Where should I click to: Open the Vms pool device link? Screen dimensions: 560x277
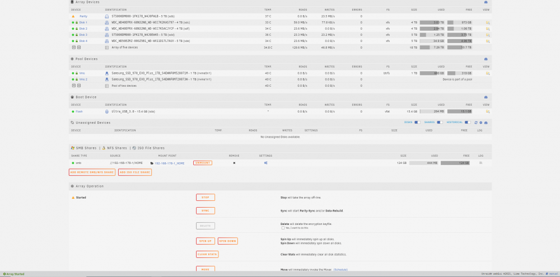(82, 73)
